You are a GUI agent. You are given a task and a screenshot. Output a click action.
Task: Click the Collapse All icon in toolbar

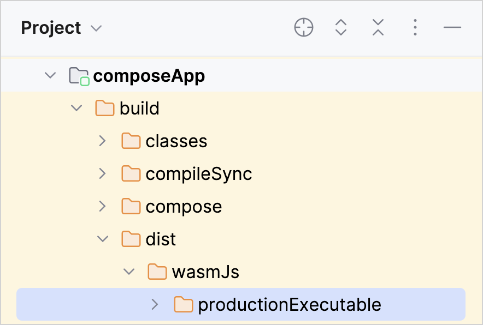[x=378, y=27]
